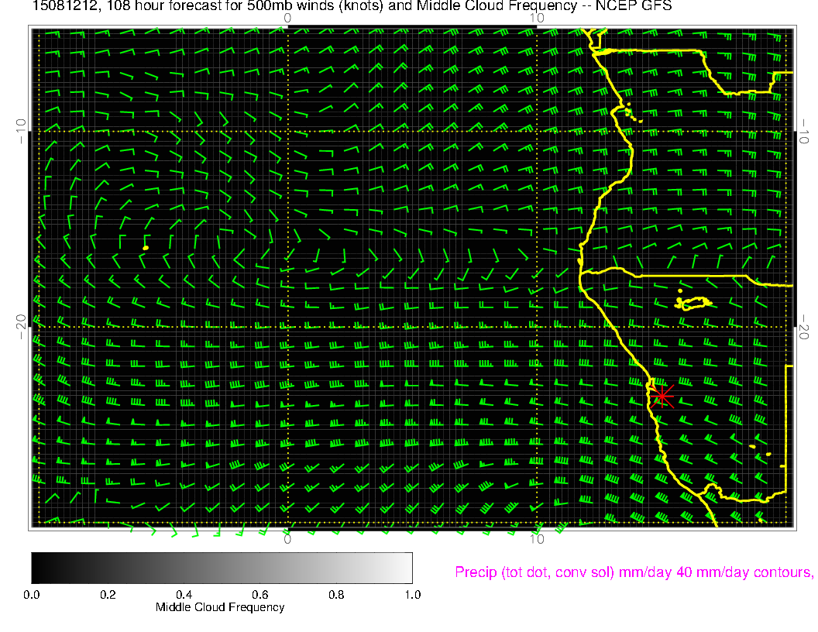Click the top axis longitude label 10
Viewport: 818px width, 632px height.
pos(537,19)
